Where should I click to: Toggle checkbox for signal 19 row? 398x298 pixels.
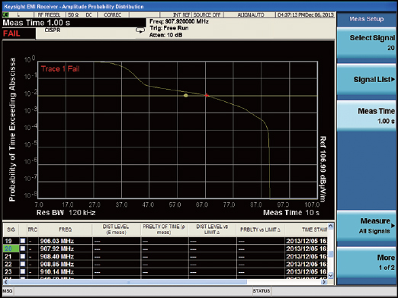tap(23, 241)
